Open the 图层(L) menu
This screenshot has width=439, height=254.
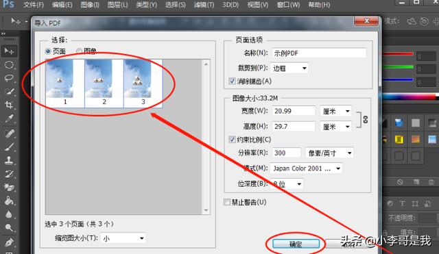(117, 5)
